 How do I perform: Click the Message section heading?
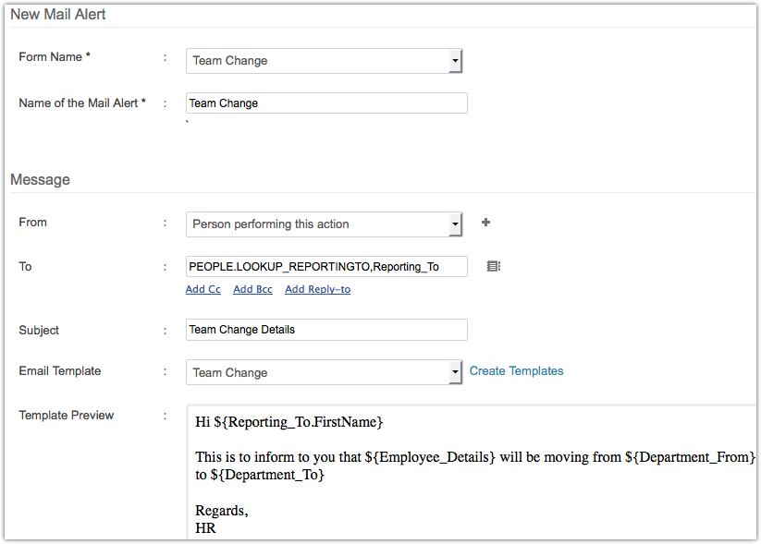coord(40,179)
